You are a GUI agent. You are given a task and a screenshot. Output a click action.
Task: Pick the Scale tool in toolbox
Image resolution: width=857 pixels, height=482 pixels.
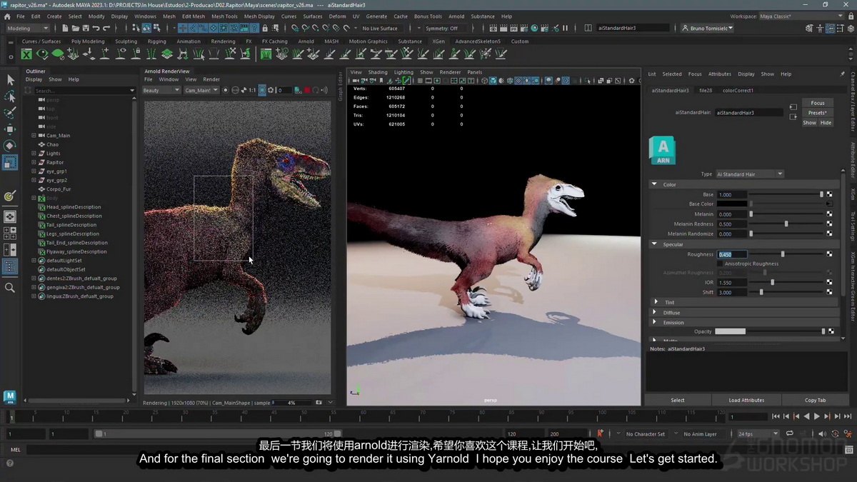pos(10,162)
